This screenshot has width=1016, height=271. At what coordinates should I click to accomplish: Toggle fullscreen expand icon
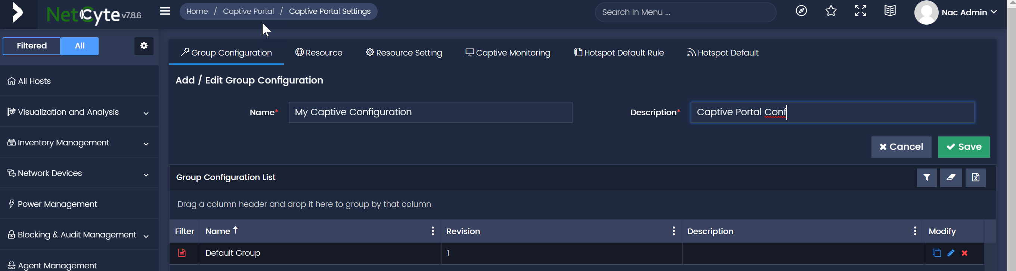point(860,11)
